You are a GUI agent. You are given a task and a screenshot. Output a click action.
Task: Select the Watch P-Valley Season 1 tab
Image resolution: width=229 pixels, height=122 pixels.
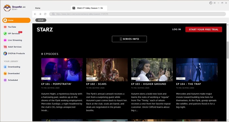89,8
